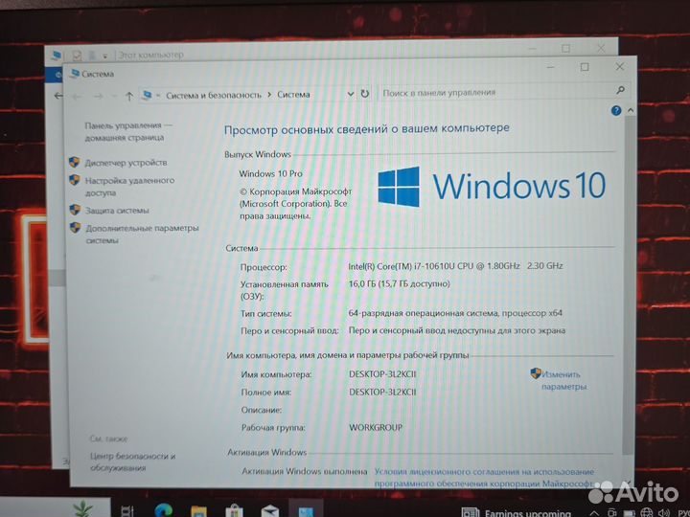
Task: Click the computer icon in the address bar
Action: pos(147,95)
